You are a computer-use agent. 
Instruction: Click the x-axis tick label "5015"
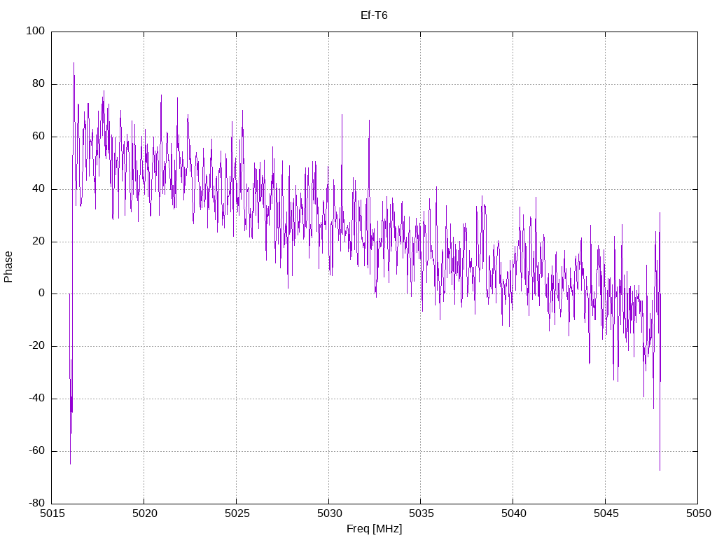pos(52,513)
